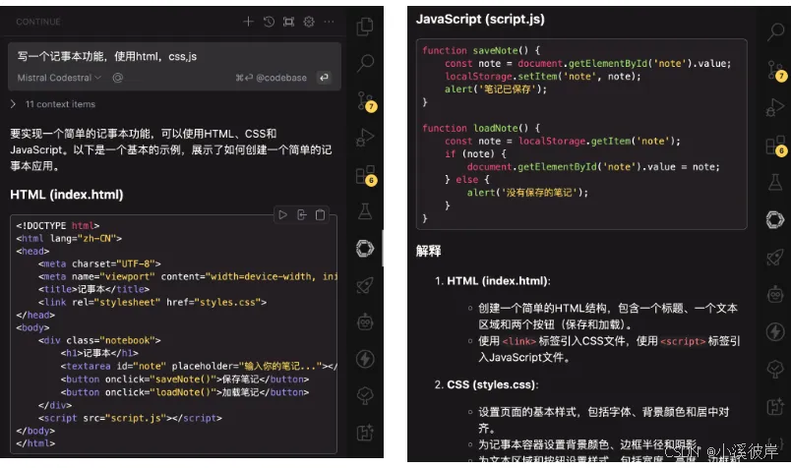
Task: Open Search in left screenshot activity bar
Action: (x=365, y=63)
